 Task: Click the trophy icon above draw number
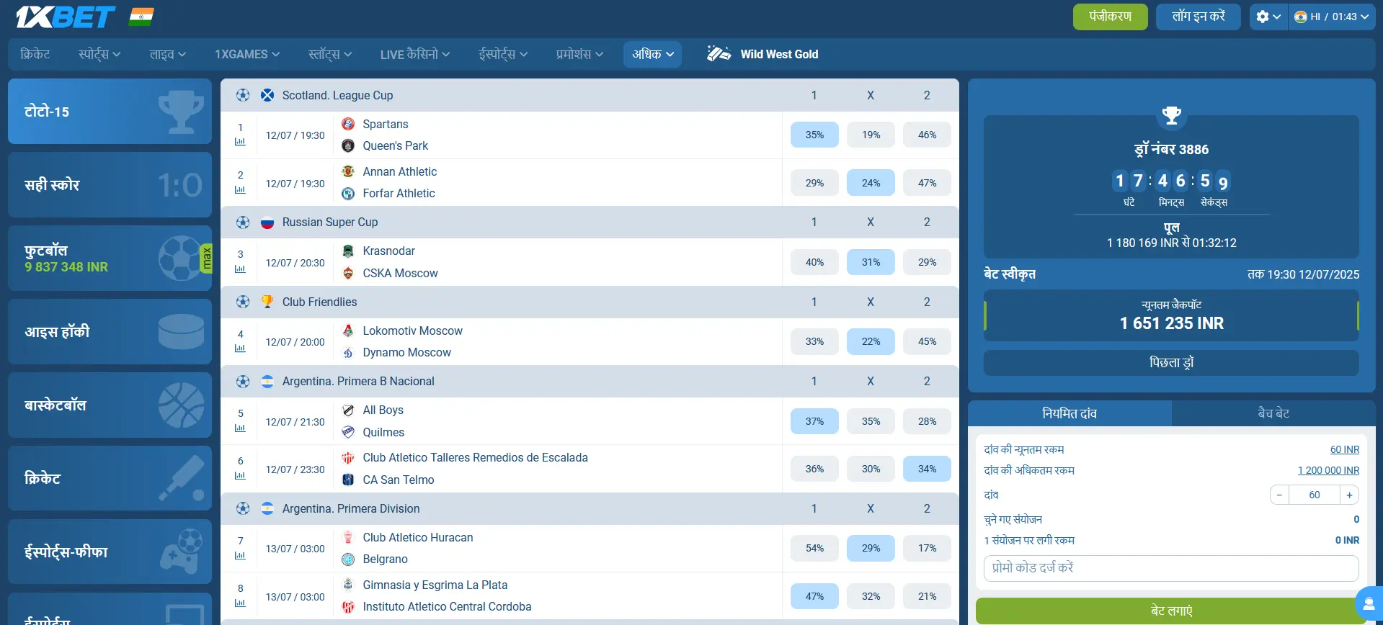(x=1172, y=114)
